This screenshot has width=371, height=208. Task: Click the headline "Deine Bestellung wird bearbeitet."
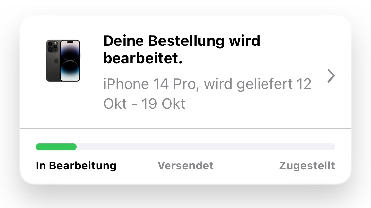(x=181, y=50)
